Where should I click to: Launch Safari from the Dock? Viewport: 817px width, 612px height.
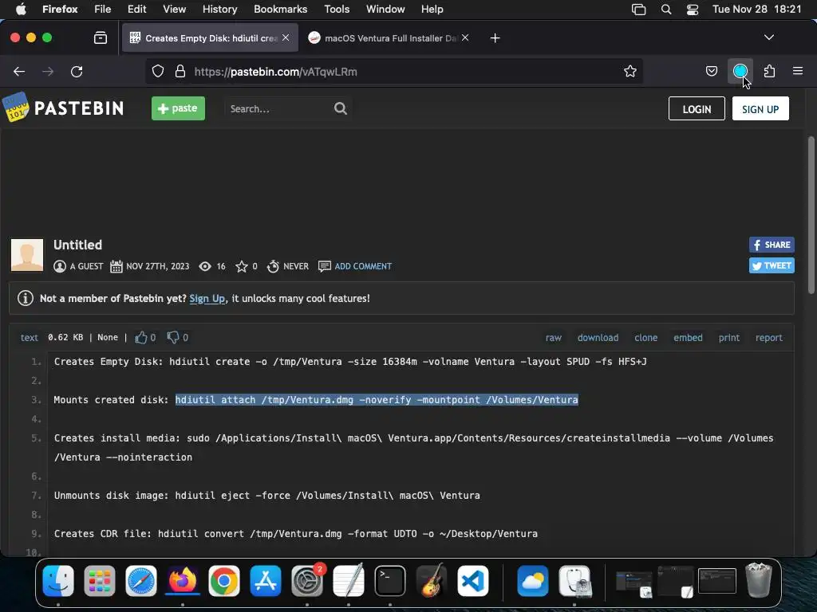(x=140, y=580)
